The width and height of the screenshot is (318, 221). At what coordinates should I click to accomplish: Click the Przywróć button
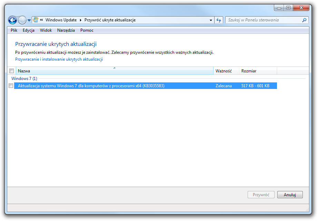click(x=261, y=195)
